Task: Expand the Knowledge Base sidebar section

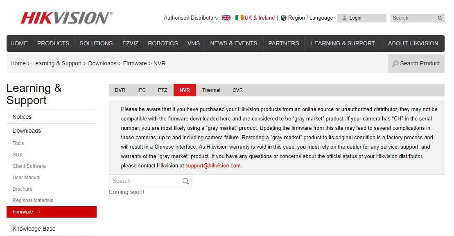Action: pyautogui.click(x=34, y=229)
